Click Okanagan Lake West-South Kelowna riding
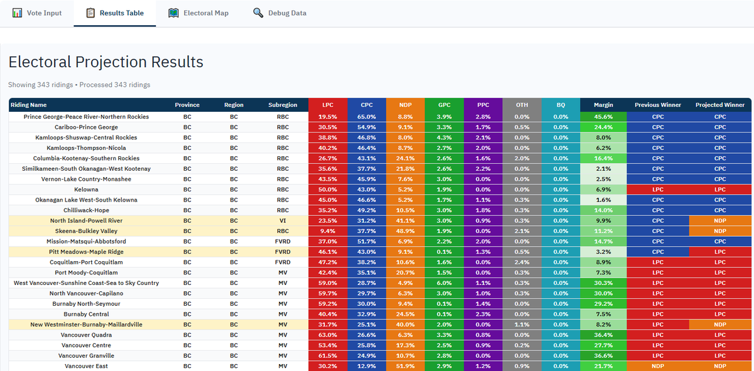 click(86, 200)
